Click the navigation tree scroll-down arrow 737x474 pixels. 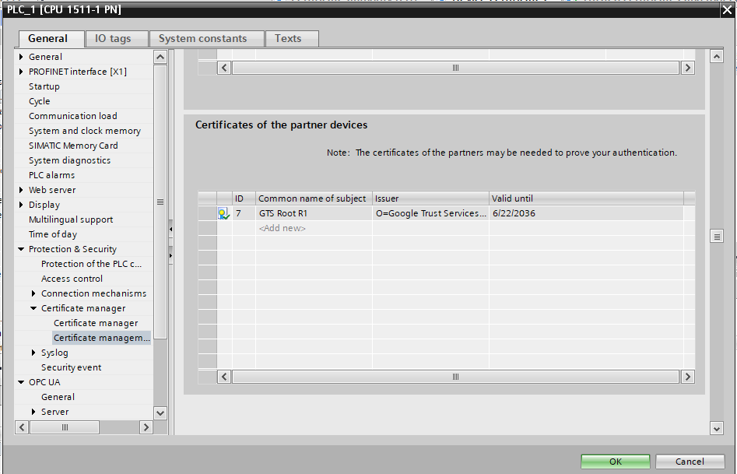pos(160,413)
